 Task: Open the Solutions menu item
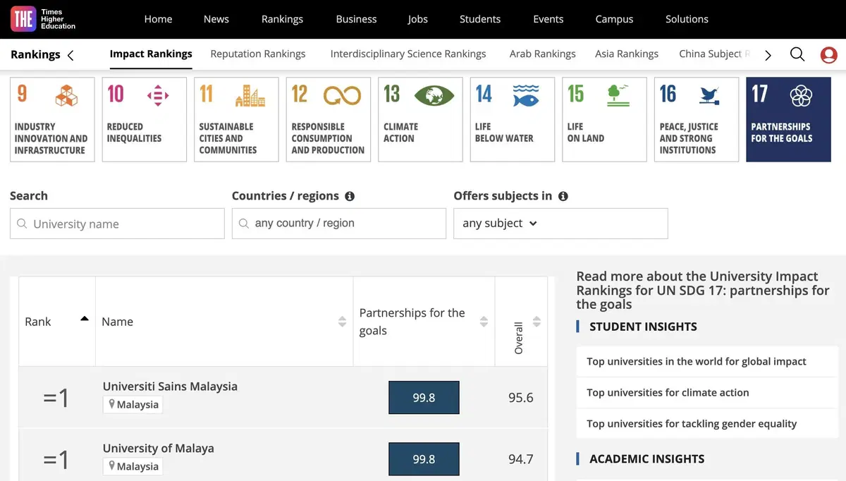pos(687,19)
